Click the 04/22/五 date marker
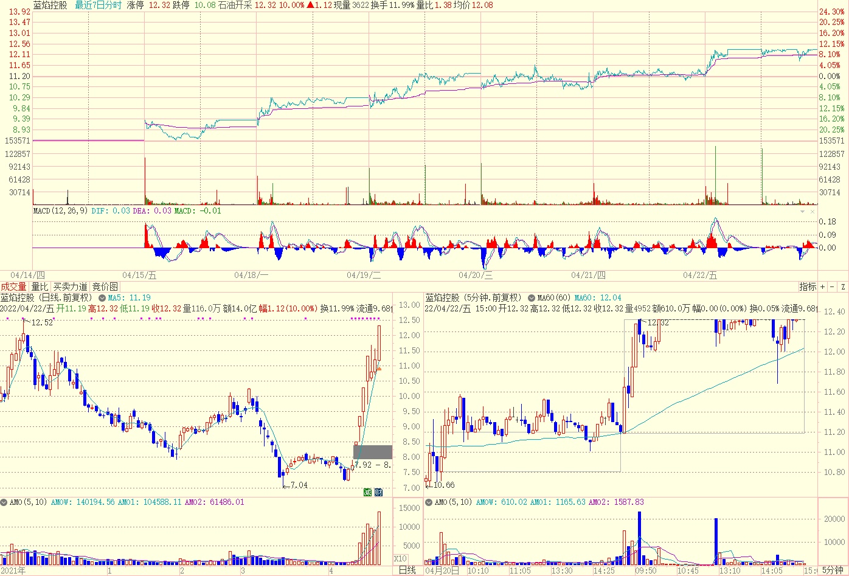Viewport: 849px width, 576px height. point(700,275)
